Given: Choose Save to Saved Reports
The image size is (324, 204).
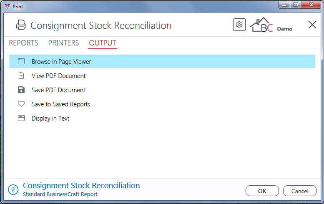Looking at the screenshot, I should tap(61, 104).
